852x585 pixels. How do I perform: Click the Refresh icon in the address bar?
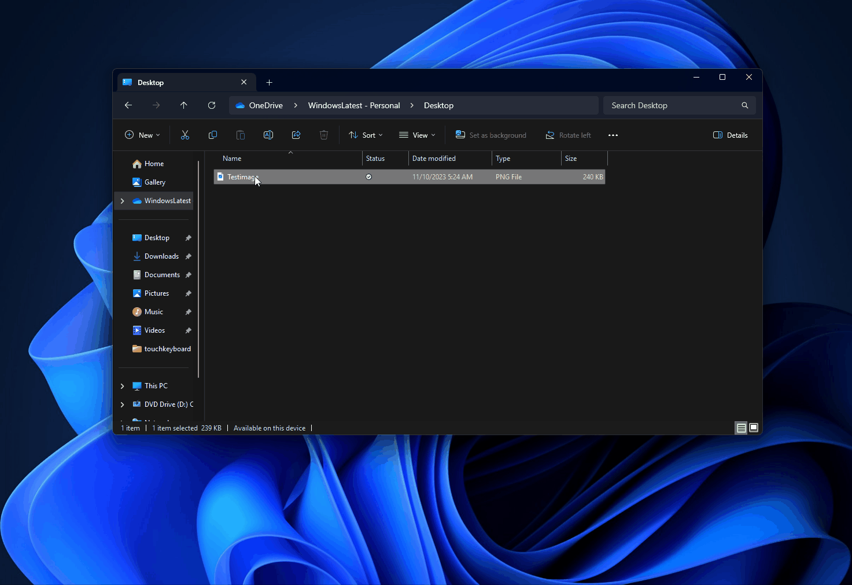[x=212, y=105]
